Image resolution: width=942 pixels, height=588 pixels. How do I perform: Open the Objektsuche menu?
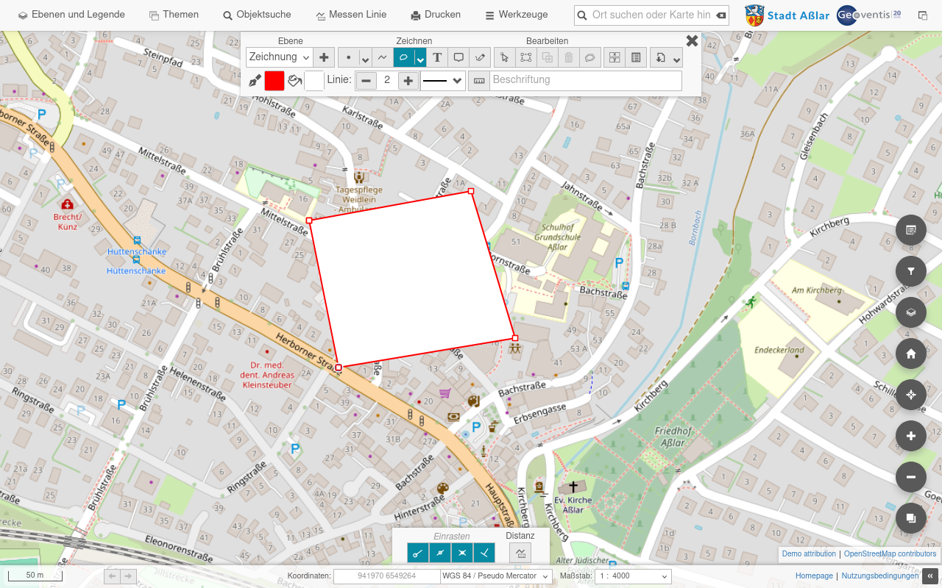tap(257, 15)
